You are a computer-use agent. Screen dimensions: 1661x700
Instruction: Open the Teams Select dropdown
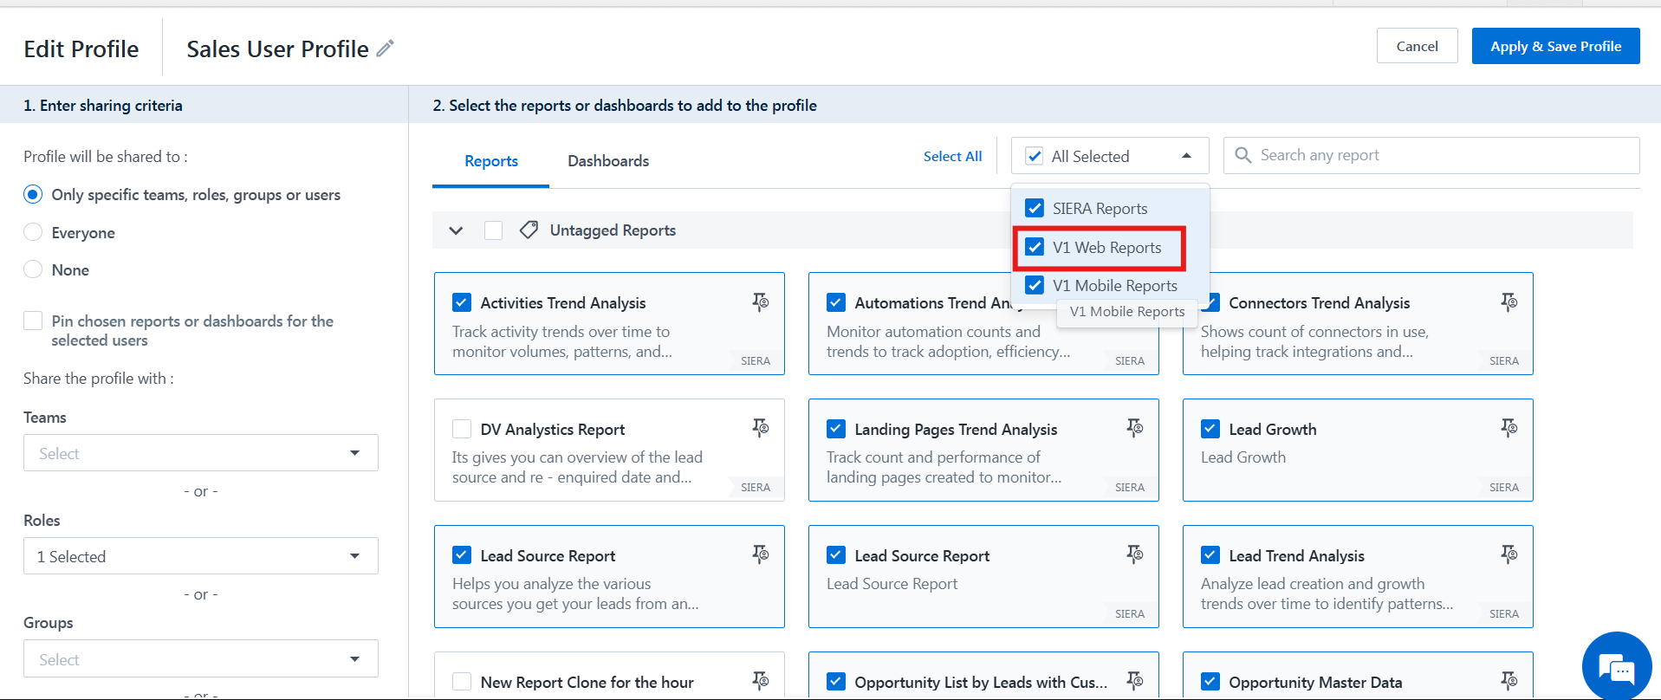click(200, 453)
